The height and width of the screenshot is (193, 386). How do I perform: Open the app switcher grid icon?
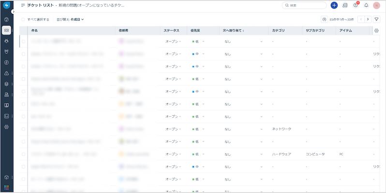tap(6, 187)
